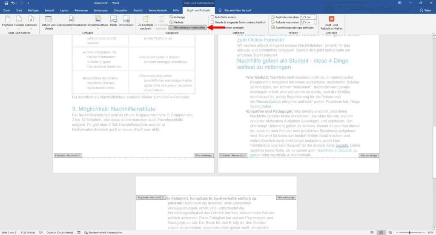The image size is (436, 235).
Task: Click the Nächste navigation button
Action: [176, 22]
